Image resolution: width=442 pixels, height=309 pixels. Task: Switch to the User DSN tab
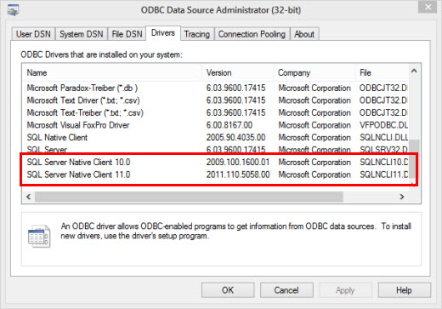tap(33, 34)
